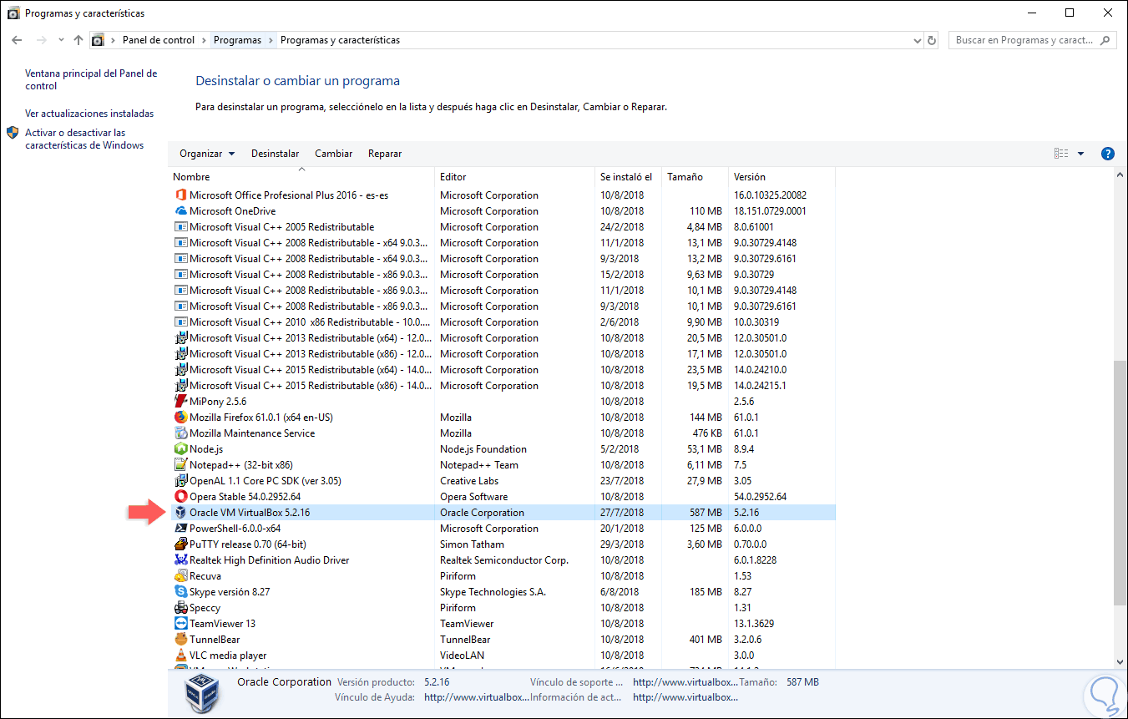Sort the list by Nombre column

tap(302, 177)
